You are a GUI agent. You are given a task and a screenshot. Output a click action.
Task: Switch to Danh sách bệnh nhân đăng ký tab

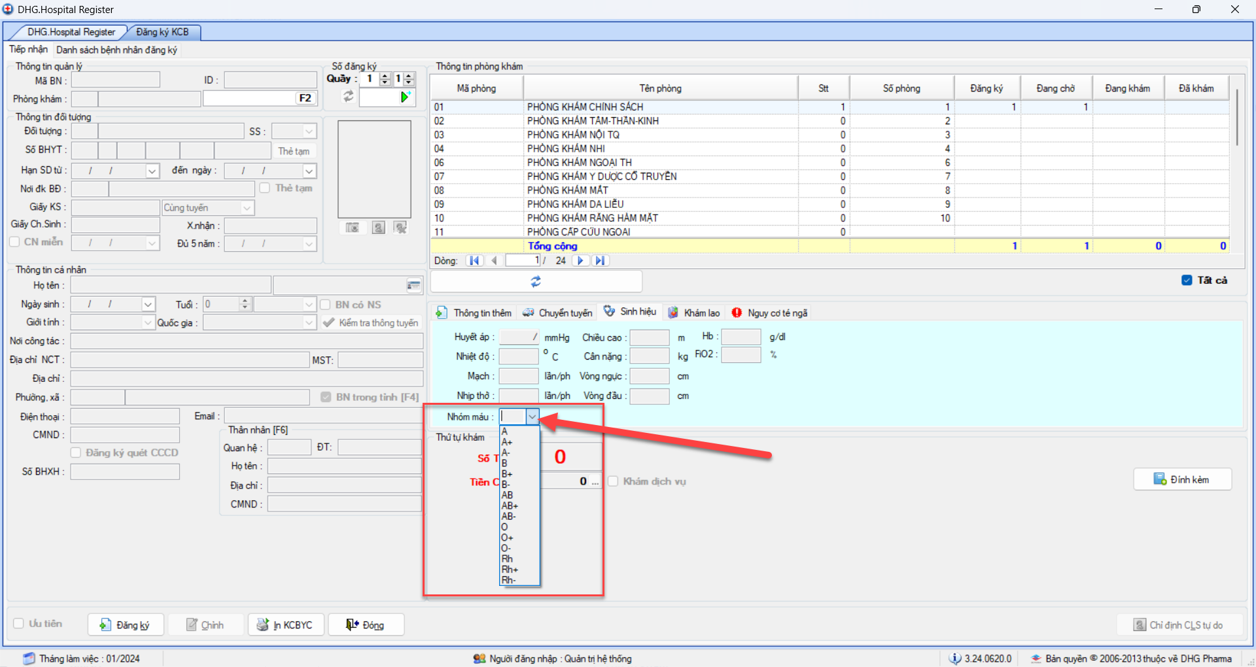[116, 50]
